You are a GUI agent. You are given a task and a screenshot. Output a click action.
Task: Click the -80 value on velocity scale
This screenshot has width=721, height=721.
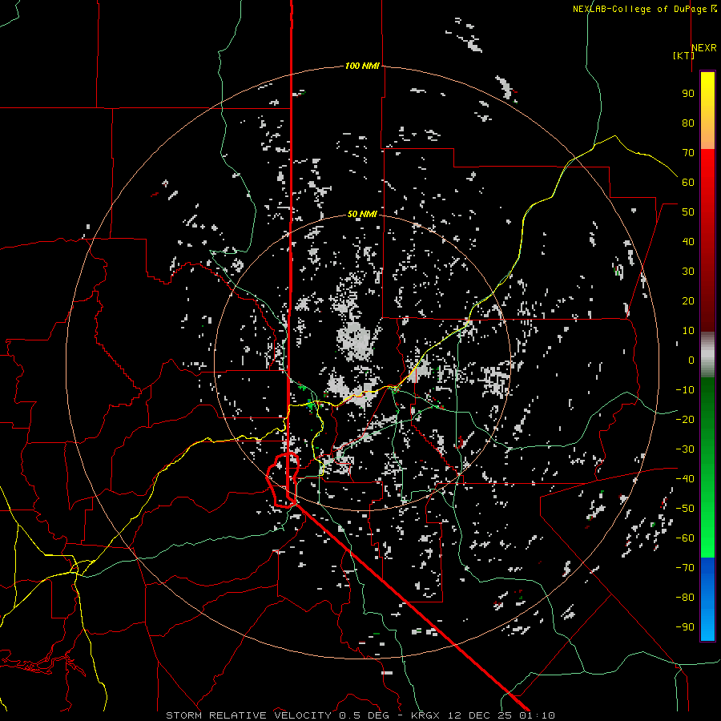click(685, 598)
